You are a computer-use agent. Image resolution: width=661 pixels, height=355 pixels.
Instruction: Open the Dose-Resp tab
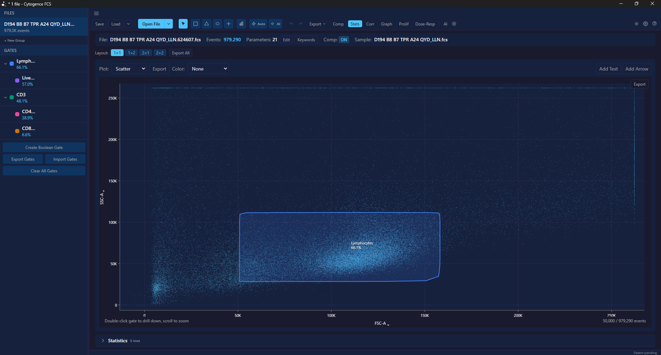click(425, 24)
